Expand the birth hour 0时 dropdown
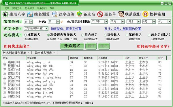The image size is (173, 107). [154, 21]
